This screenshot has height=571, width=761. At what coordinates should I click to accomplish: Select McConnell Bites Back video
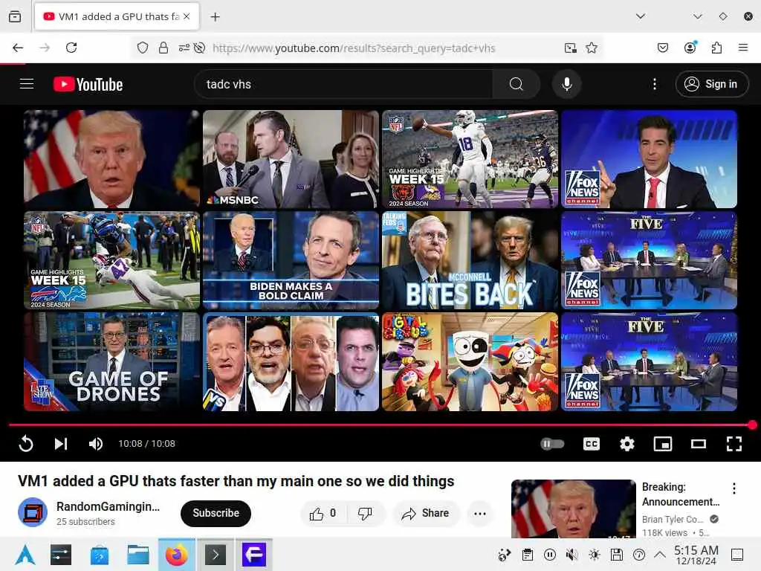[470, 260]
